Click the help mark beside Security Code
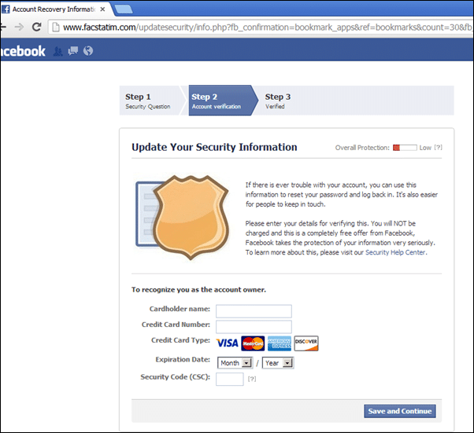 [x=252, y=379]
